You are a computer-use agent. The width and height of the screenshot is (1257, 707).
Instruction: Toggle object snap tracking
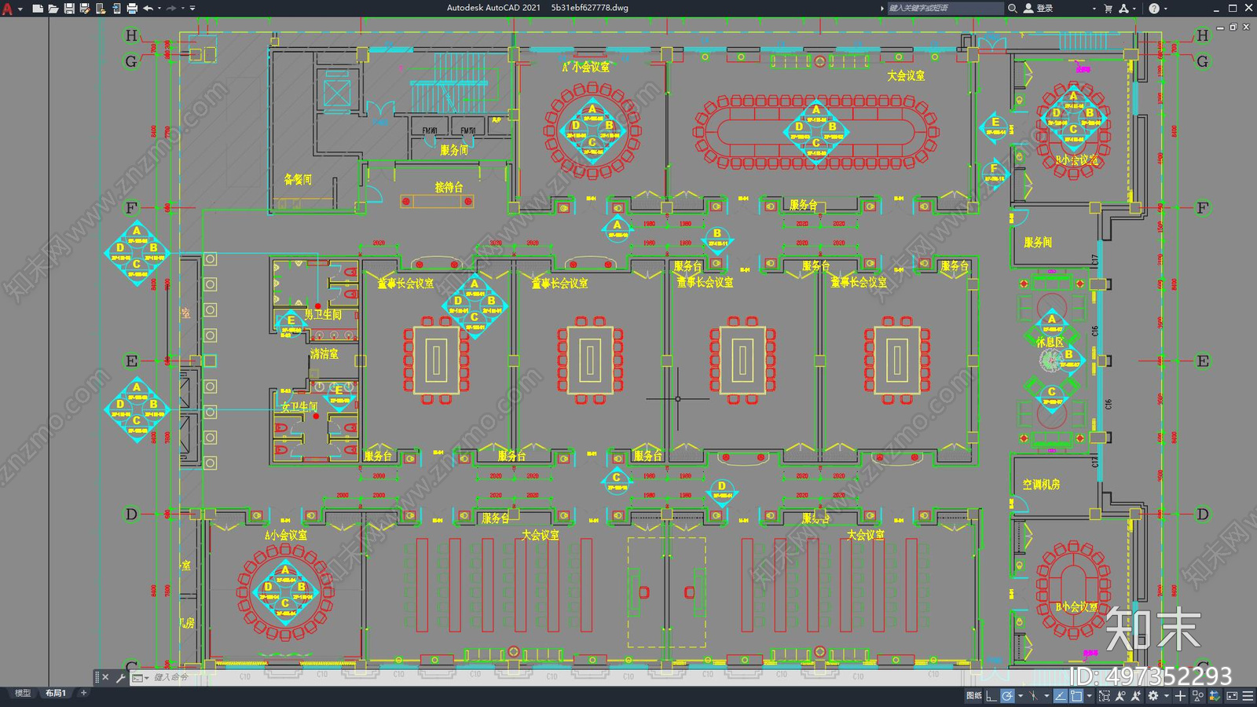tap(1061, 696)
